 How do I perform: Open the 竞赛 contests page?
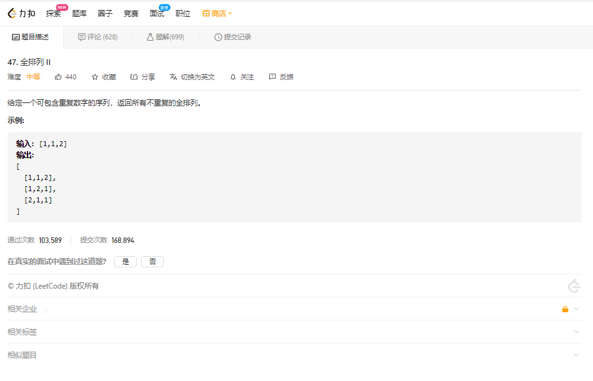131,14
